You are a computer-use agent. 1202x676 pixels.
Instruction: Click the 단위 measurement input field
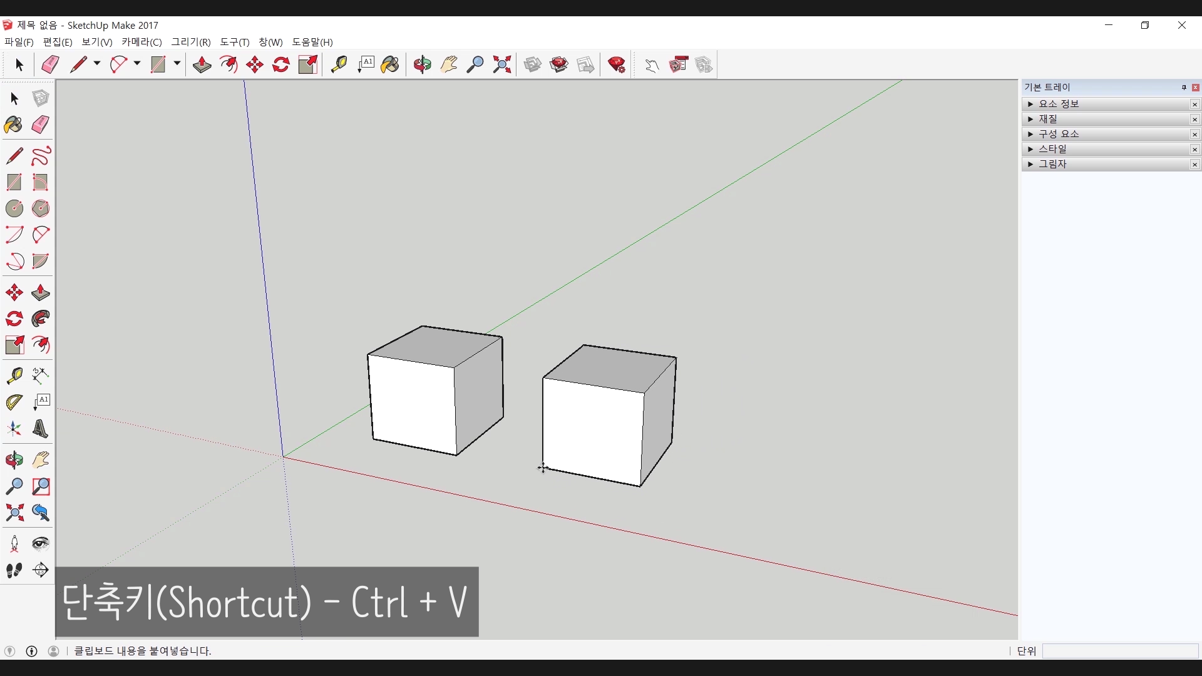(1119, 651)
